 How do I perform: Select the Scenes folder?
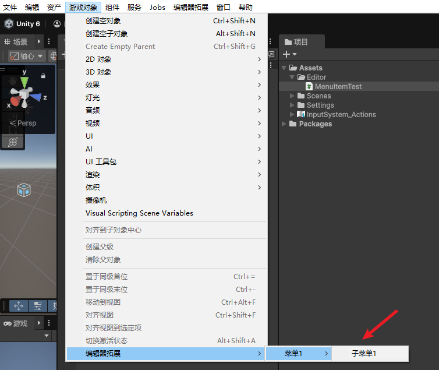click(x=314, y=96)
